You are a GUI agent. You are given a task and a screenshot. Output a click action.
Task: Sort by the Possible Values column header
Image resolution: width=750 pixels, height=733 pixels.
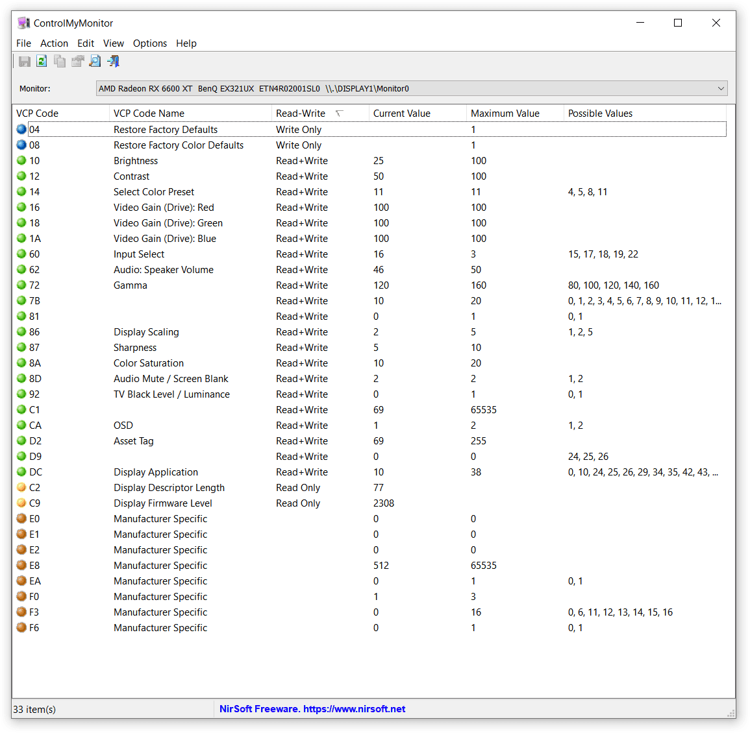pos(645,114)
